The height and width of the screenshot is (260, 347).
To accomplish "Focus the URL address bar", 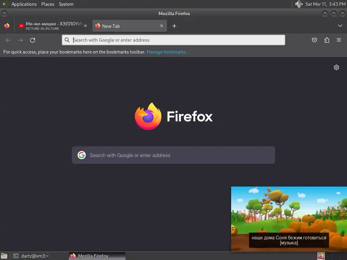I will coord(173,40).
